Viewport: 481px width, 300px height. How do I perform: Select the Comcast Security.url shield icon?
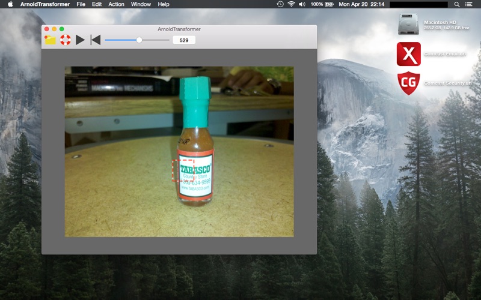tap(409, 83)
